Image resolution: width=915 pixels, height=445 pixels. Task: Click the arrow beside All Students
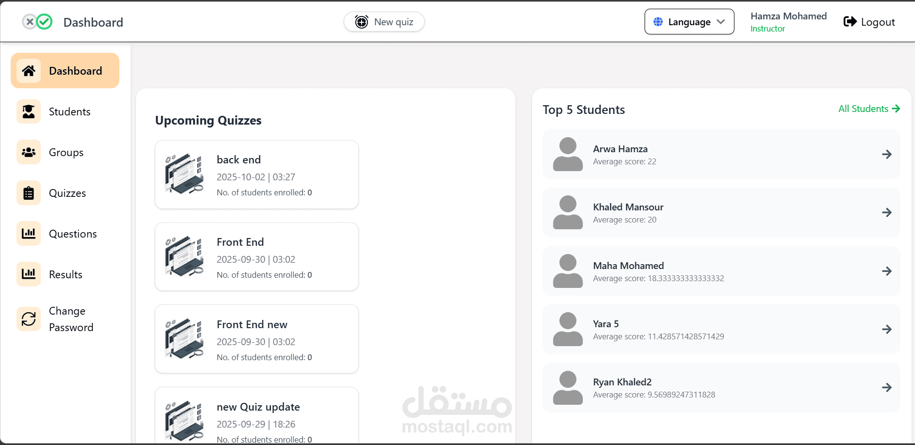[896, 109]
